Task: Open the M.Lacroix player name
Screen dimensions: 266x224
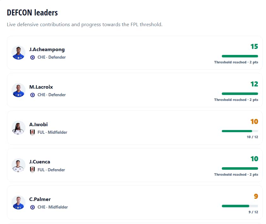Action: pos(41,87)
